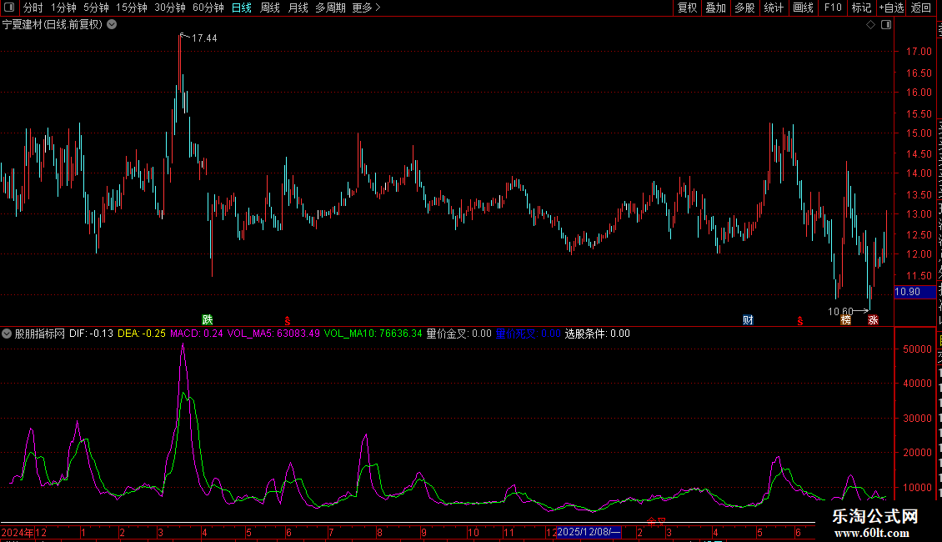Image resolution: width=942 pixels, height=542 pixels.
Task: Click the 10.60 low price label
Action: pyautogui.click(x=840, y=311)
